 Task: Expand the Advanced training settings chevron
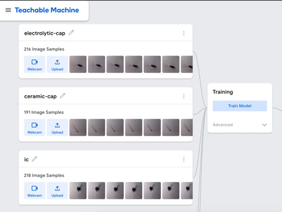pyautogui.click(x=265, y=125)
